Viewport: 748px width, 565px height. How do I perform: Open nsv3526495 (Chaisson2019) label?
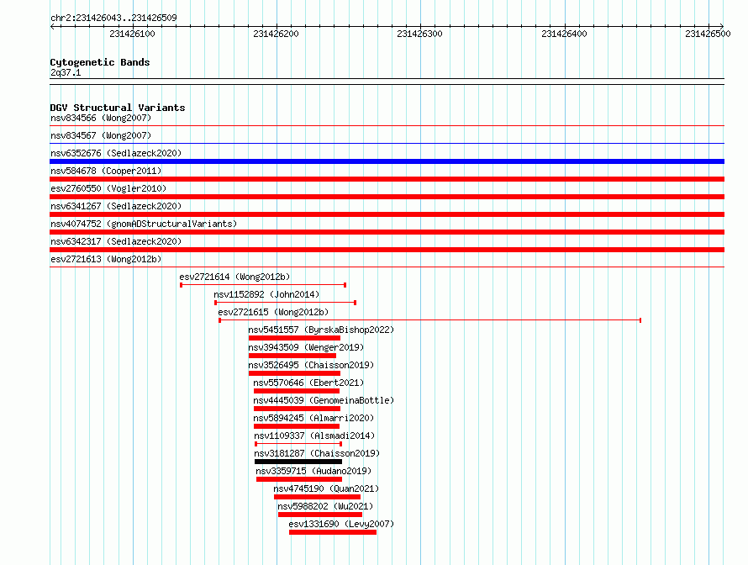pyautogui.click(x=311, y=365)
